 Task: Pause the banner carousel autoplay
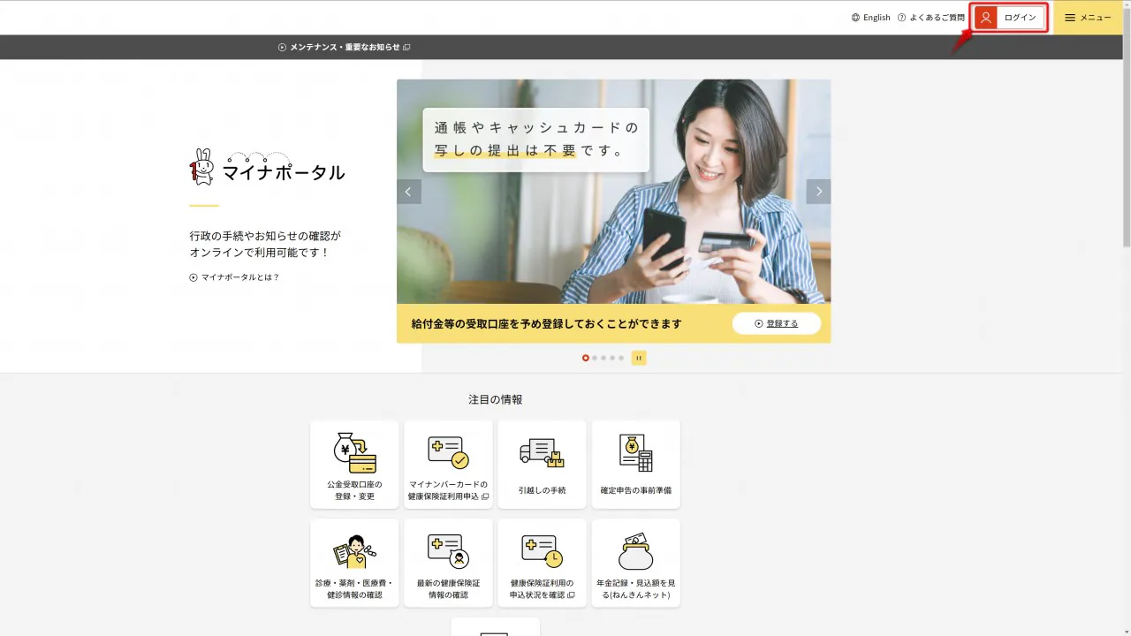[639, 358]
